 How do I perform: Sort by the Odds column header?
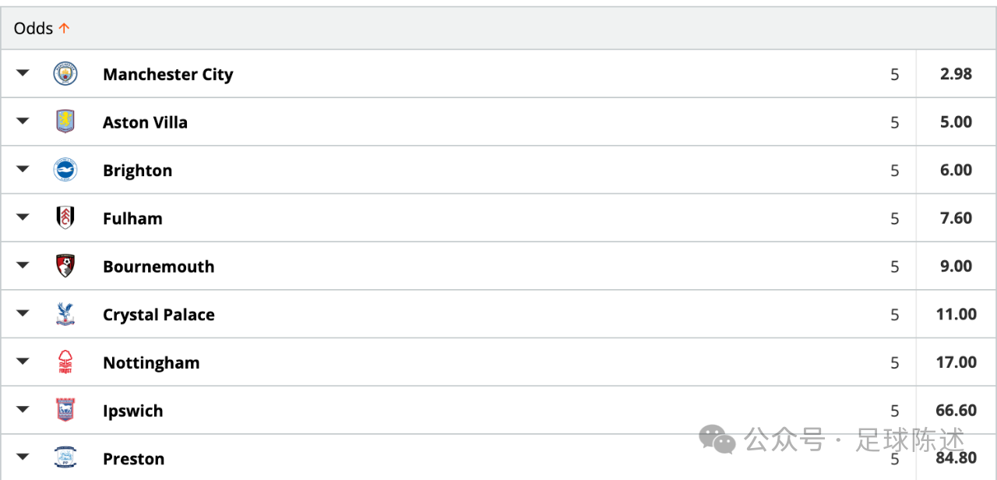pyautogui.click(x=42, y=28)
